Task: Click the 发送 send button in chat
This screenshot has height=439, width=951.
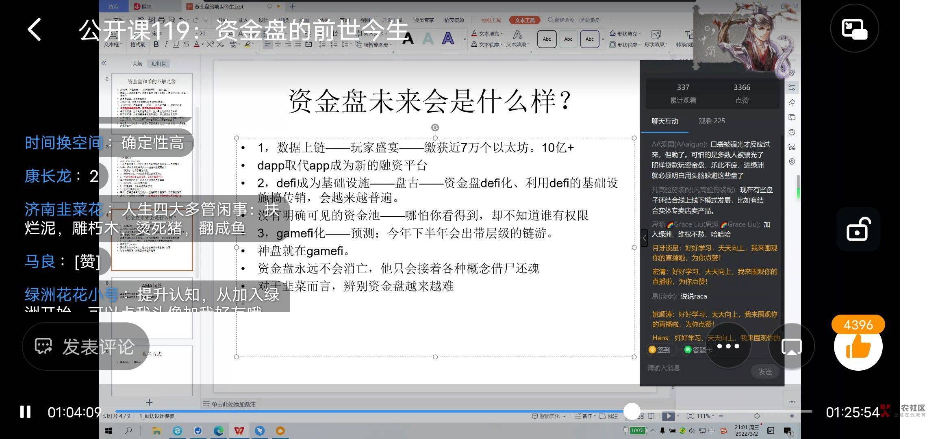Action: coord(765,372)
